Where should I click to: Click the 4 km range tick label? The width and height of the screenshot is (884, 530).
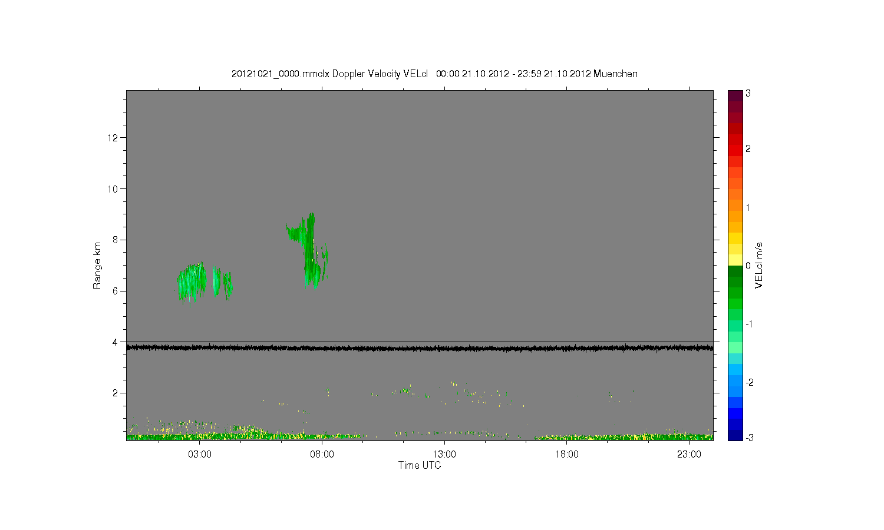point(116,342)
